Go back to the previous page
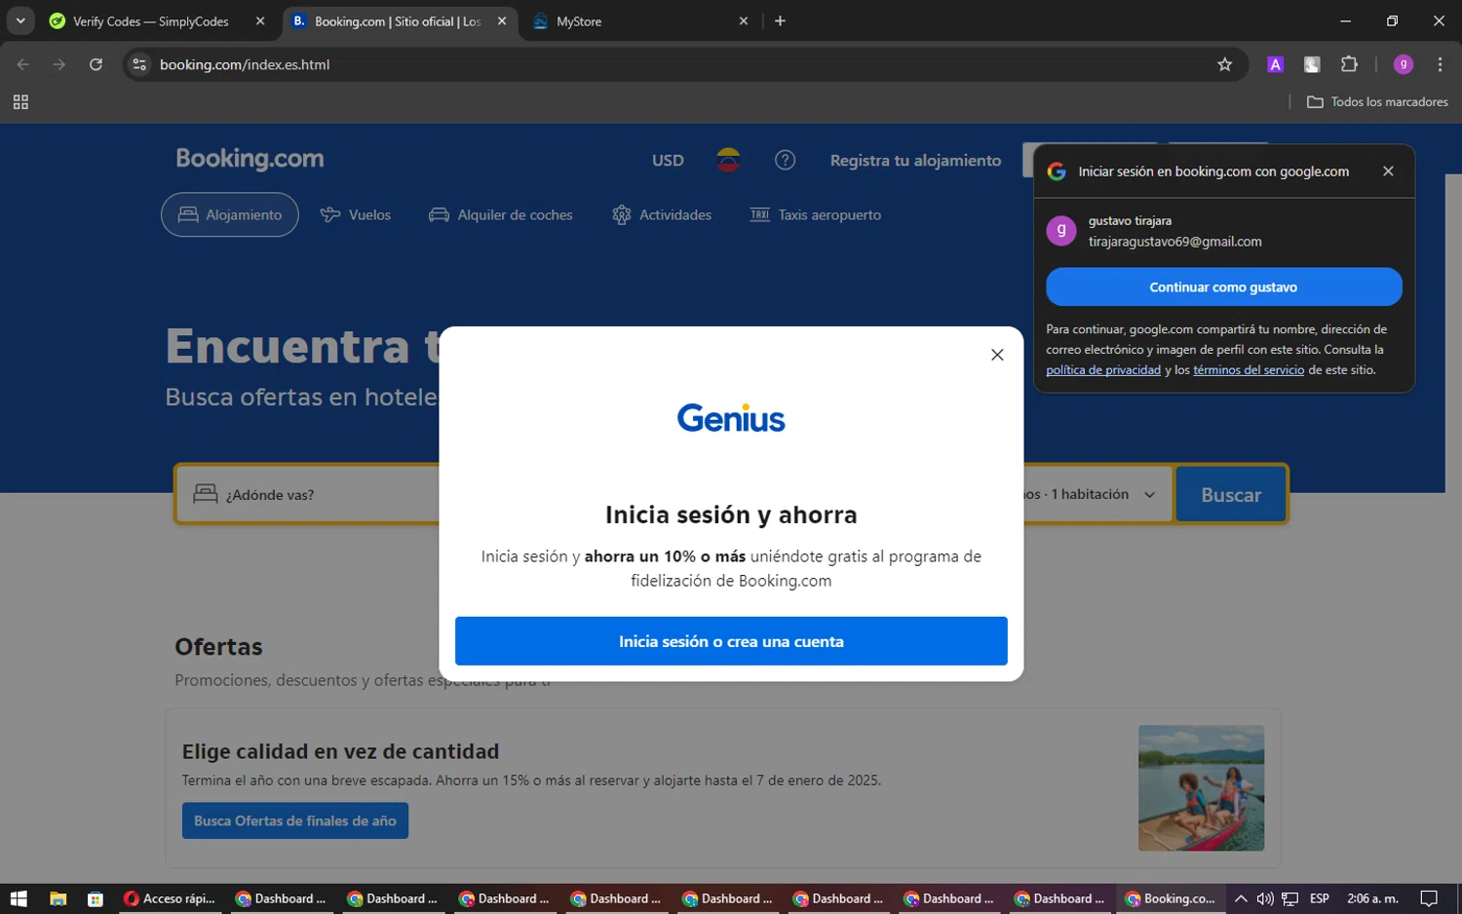1462x914 pixels. pyautogui.click(x=23, y=64)
